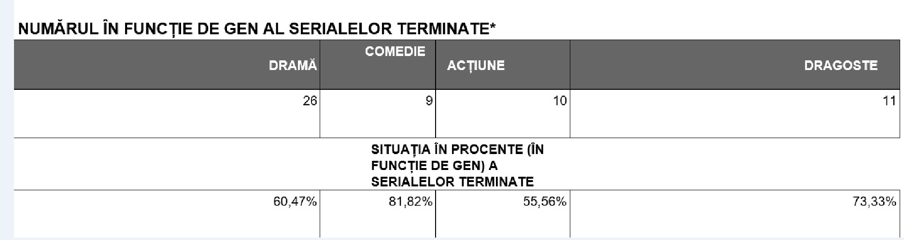This screenshot has height=240, width=904.
Task: Click the blank DRAMĂ-column cell beside the SITUAȚIA subheading
Action: pyautogui.click(x=167, y=164)
